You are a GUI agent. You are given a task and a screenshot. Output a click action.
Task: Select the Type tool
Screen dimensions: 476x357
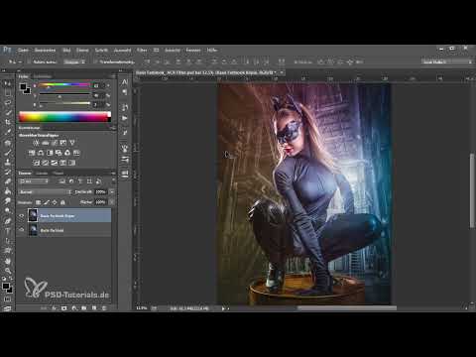click(7, 231)
